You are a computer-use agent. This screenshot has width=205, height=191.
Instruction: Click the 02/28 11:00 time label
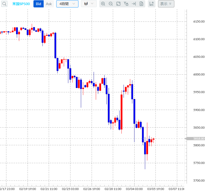(x=113, y=189)
